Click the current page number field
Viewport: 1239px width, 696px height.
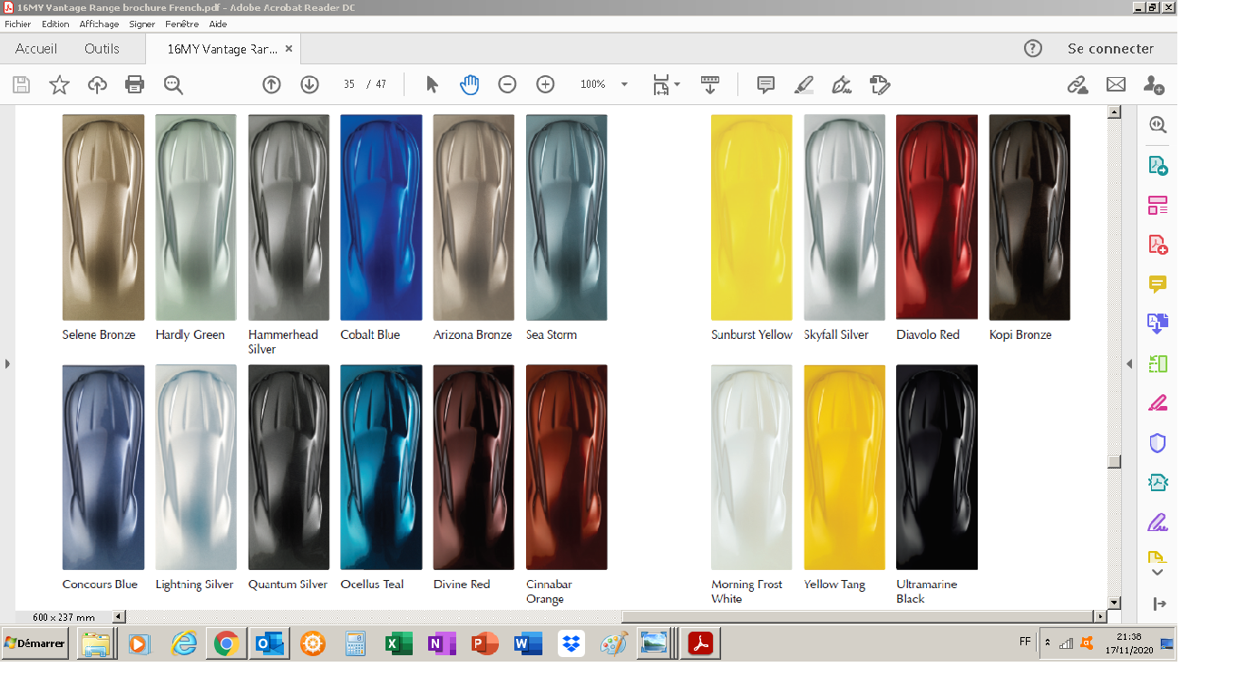(x=349, y=84)
